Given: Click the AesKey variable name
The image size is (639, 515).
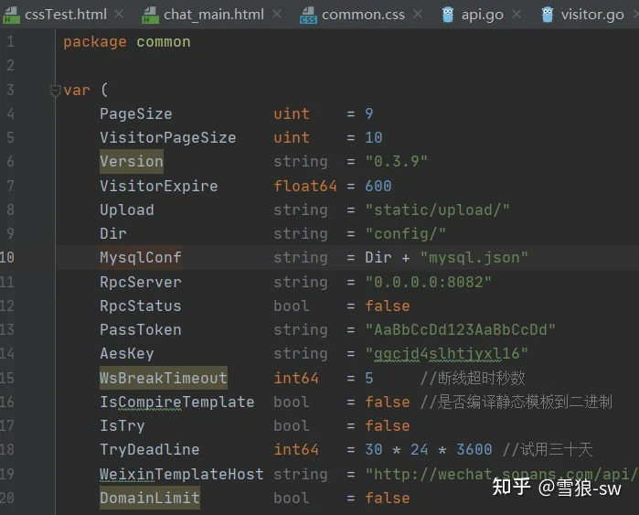Looking at the screenshot, I should (x=127, y=353).
